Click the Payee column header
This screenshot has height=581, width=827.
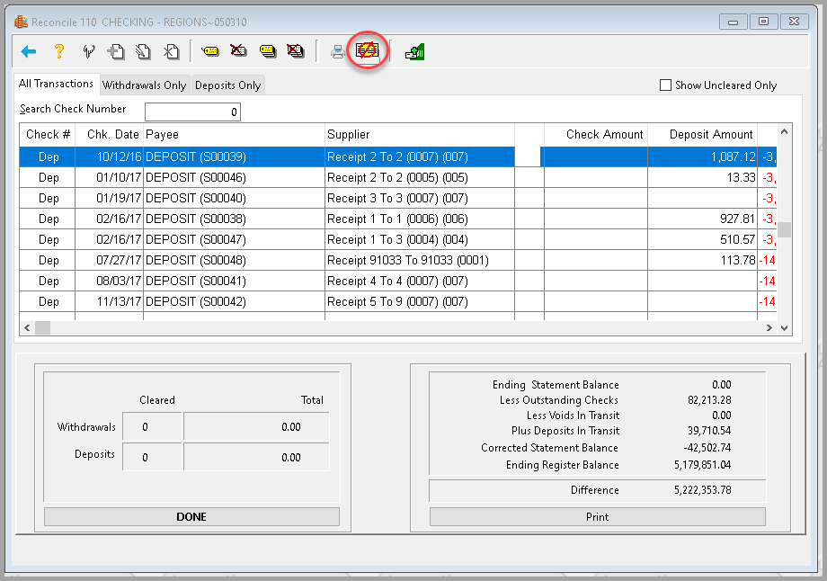(x=234, y=135)
